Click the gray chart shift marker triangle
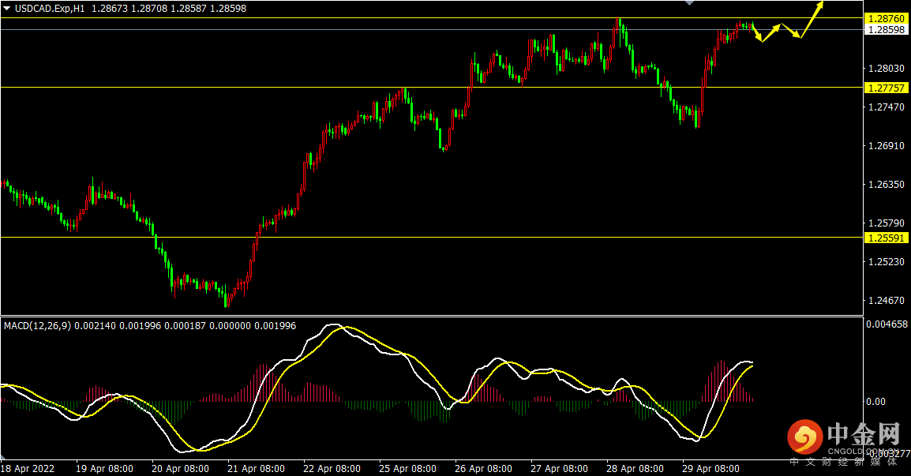911x476 pixels. (x=690, y=3)
